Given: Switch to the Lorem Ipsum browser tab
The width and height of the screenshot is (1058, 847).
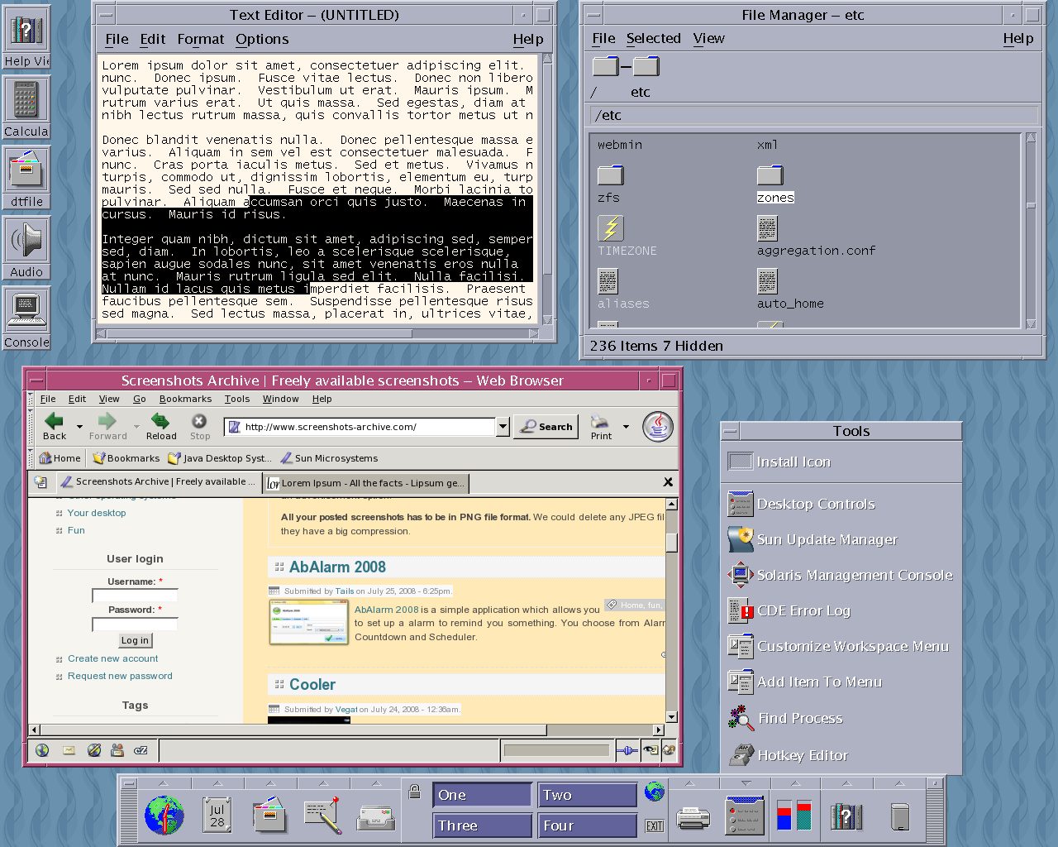Looking at the screenshot, I should tap(365, 483).
